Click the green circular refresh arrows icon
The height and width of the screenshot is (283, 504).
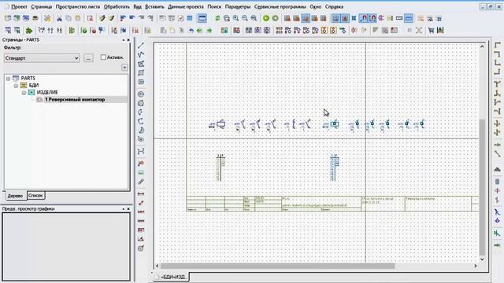[217, 18]
